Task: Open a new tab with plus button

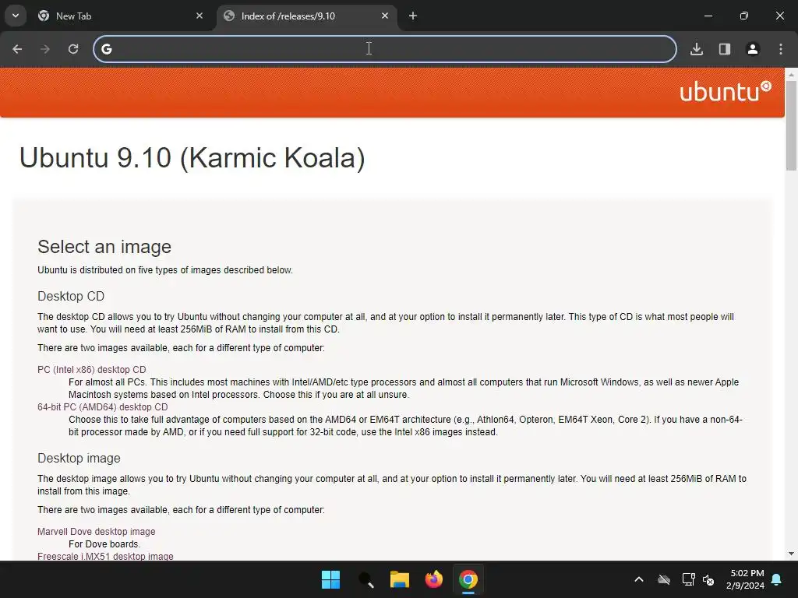Action: 413,16
